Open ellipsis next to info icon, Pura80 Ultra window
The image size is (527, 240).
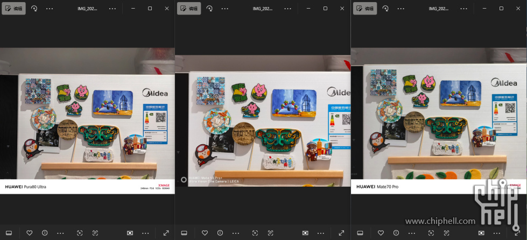pos(60,233)
